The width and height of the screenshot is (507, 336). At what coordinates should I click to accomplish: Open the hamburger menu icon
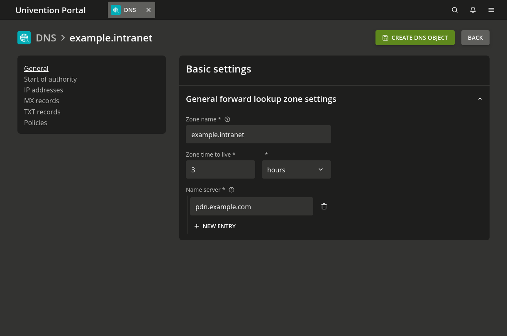pyautogui.click(x=491, y=10)
